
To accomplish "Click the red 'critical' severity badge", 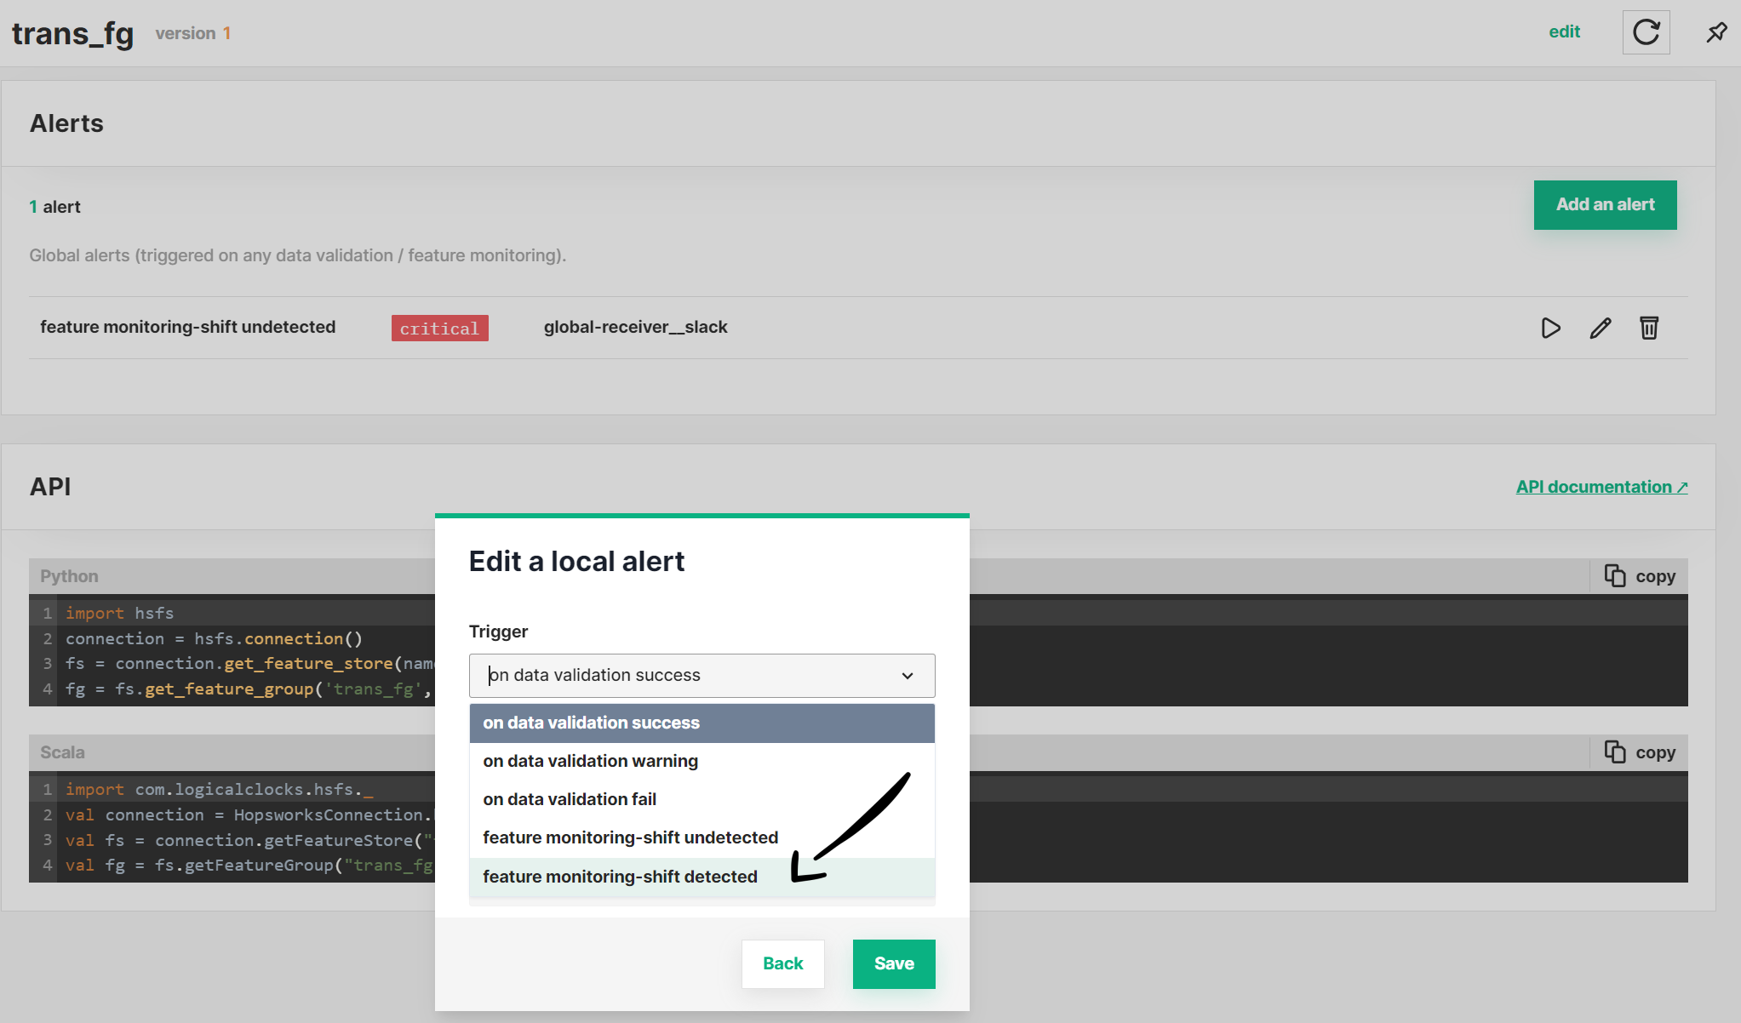I will [x=439, y=328].
